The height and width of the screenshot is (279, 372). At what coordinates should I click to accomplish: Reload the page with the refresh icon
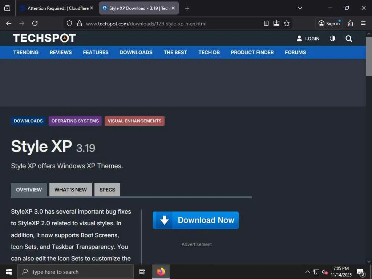click(x=35, y=23)
